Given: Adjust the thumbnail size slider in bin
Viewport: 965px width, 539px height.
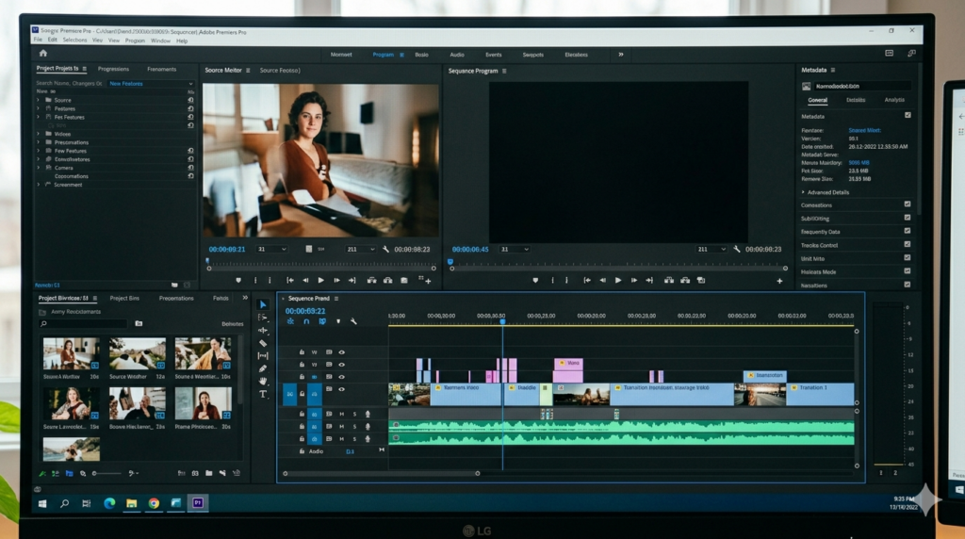Looking at the screenshot, I should coord(106,473).
